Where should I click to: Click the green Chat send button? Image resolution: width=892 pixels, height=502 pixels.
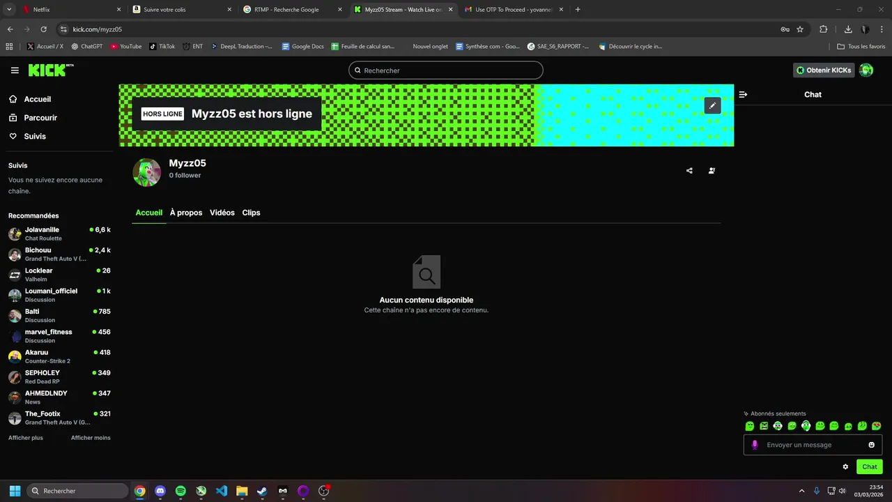[870, 466]
